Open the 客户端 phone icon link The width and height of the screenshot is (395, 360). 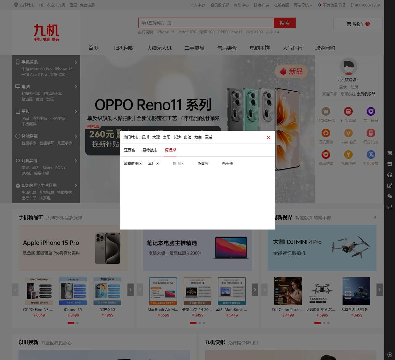261,5
